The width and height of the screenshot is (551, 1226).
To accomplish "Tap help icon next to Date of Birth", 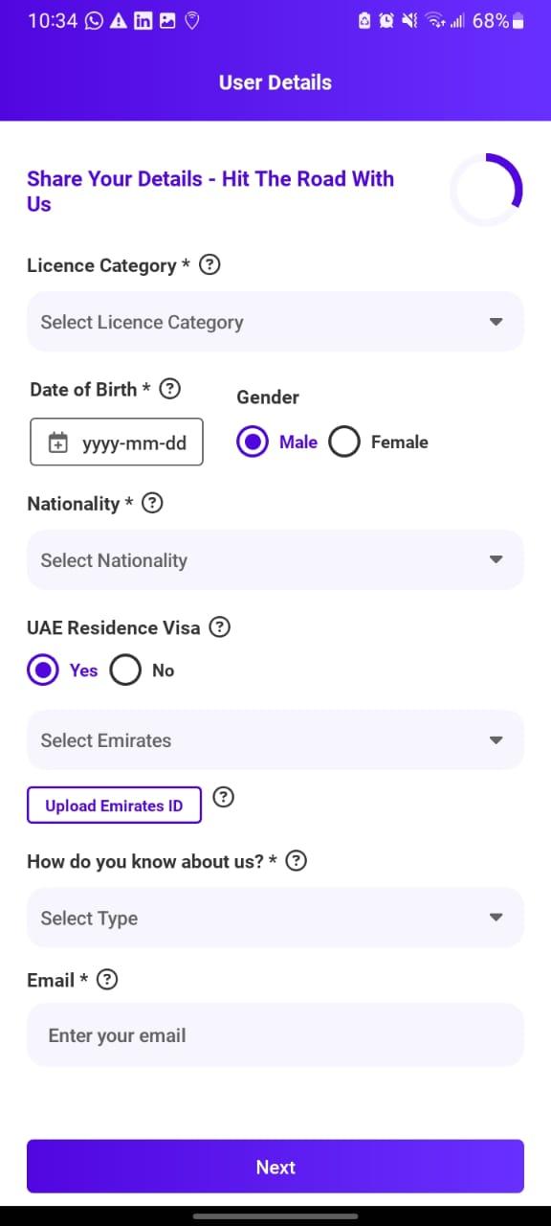I will [x=169, y=389].
